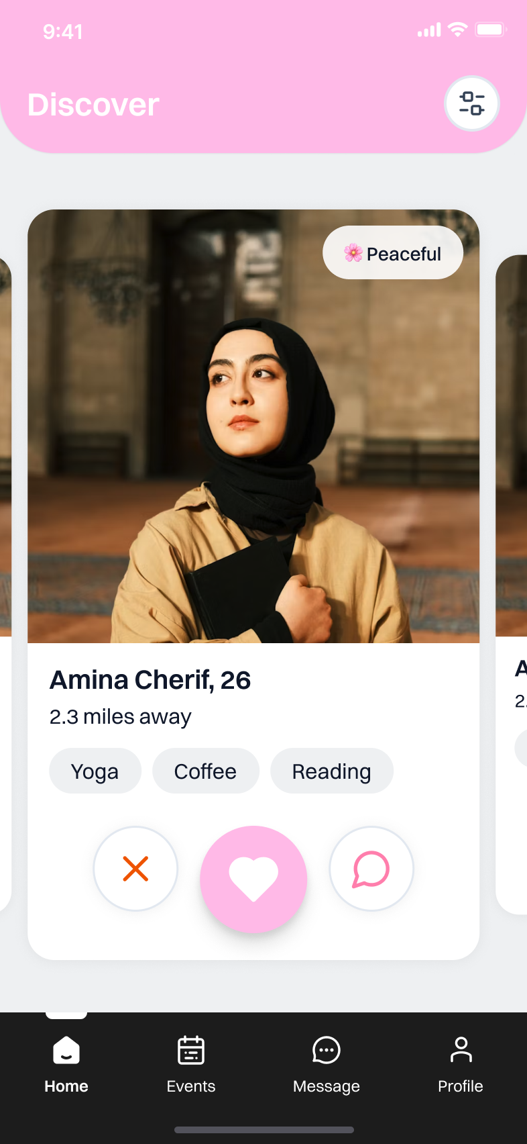Go to the Profile tab label
This screenshot has width=527, height=1144.
pyautogui.click(x=461, y=1086)
